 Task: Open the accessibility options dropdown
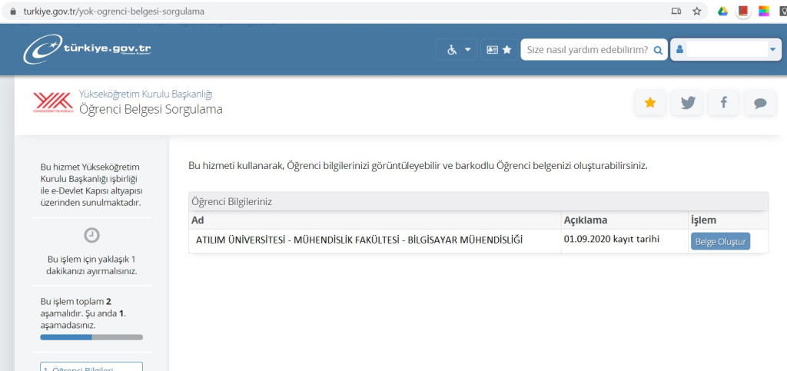click(x=458, y=50)
